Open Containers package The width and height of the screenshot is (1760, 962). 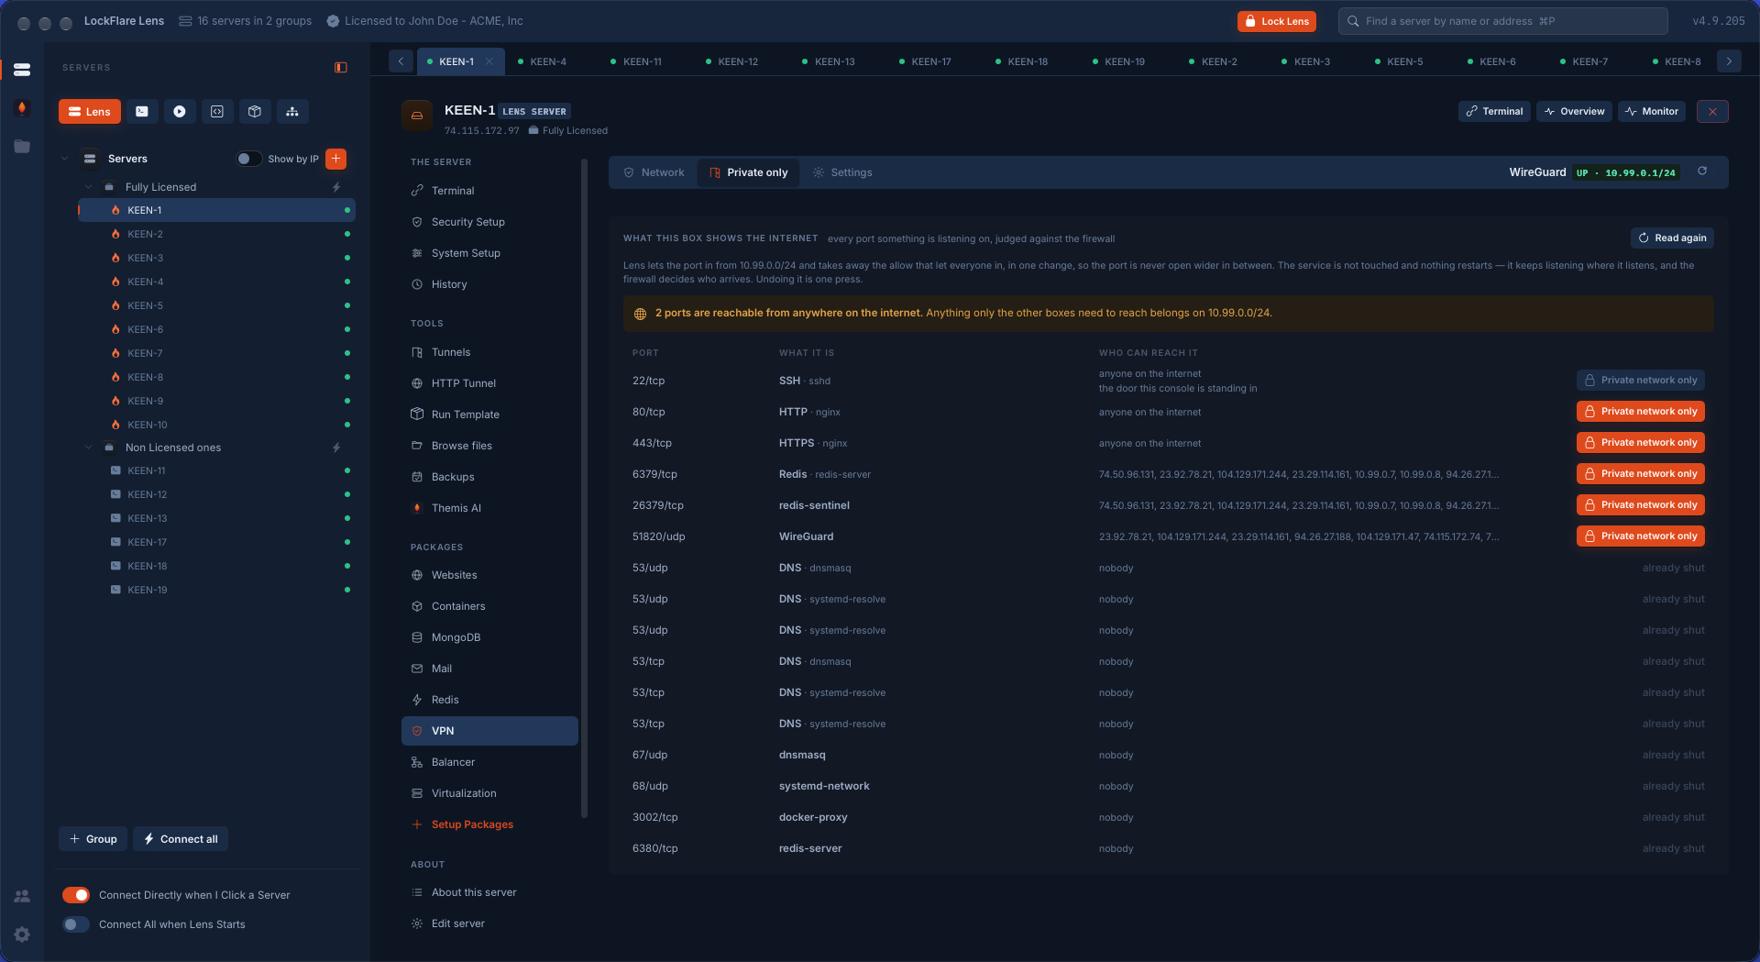coord(489,606)
